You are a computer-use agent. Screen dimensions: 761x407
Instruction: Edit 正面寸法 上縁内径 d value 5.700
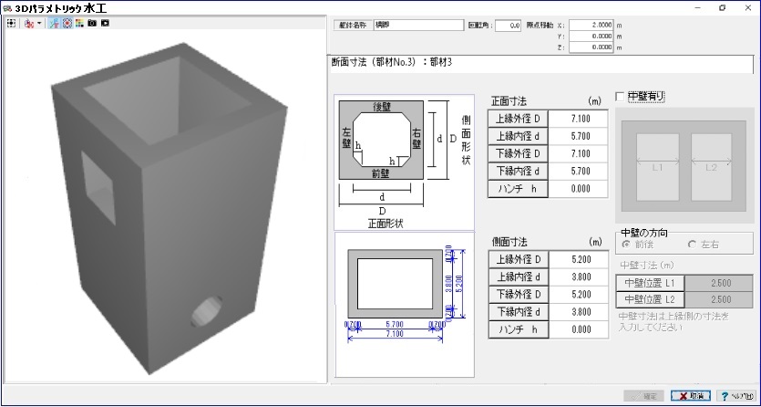pyautogui.click(x=578, y=136)
